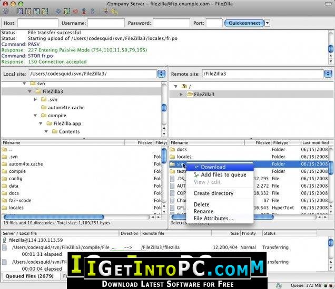Click the Host input field
Image resolution: width=335 pixels, height=289 pixels.
coord(38,23)
